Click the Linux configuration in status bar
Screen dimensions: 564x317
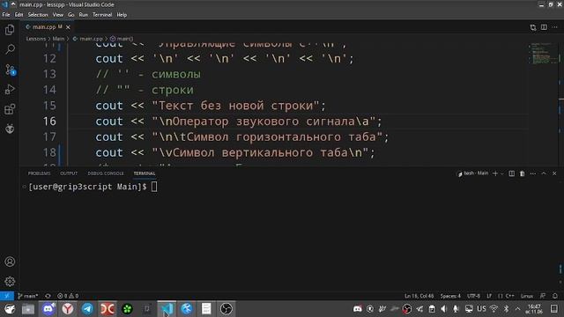coord(527,296)
